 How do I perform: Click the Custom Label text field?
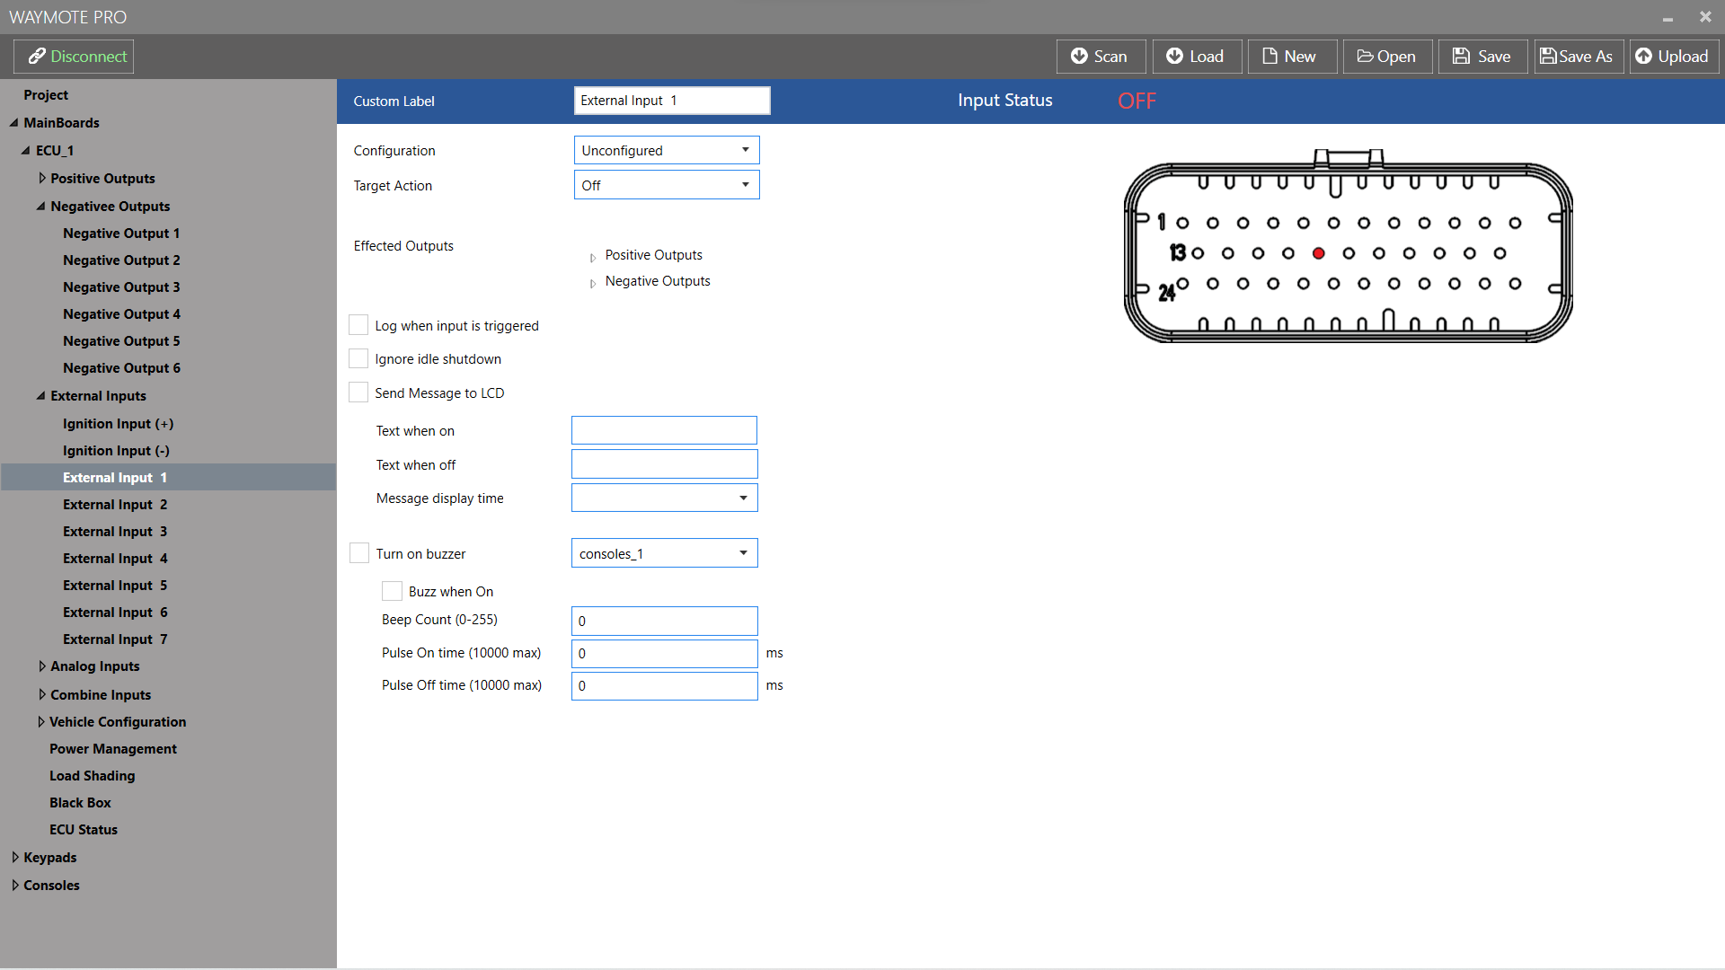pos(671,101)
